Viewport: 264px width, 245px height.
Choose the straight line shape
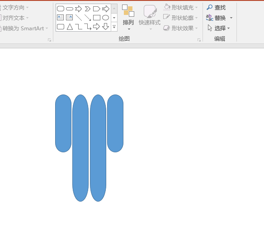79,18
